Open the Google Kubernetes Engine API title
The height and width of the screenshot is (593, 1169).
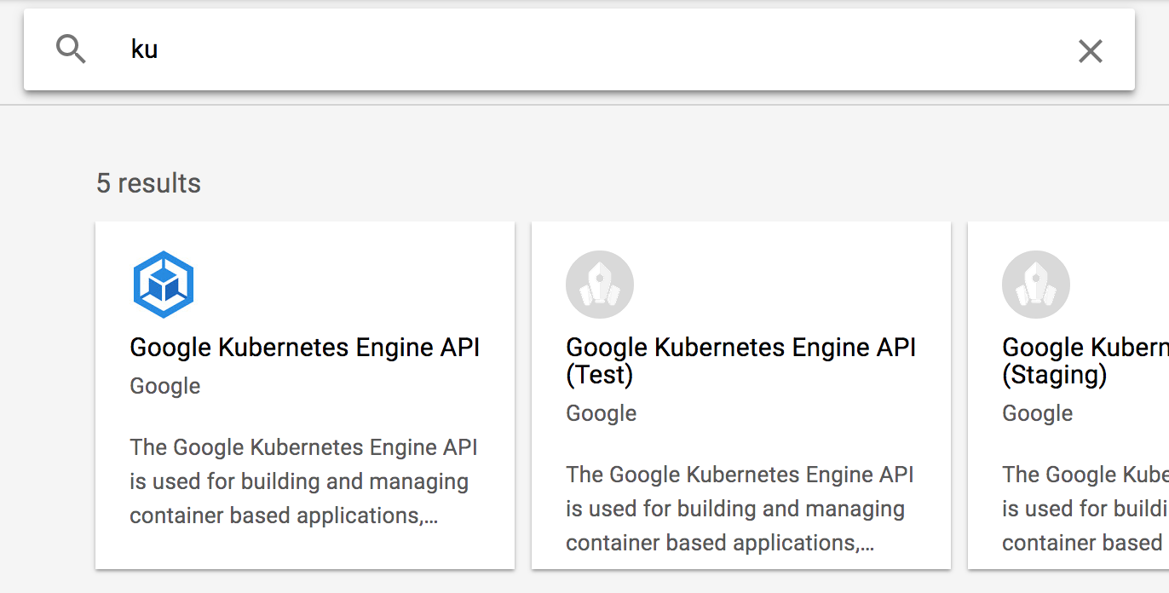[x=305, y=348]
